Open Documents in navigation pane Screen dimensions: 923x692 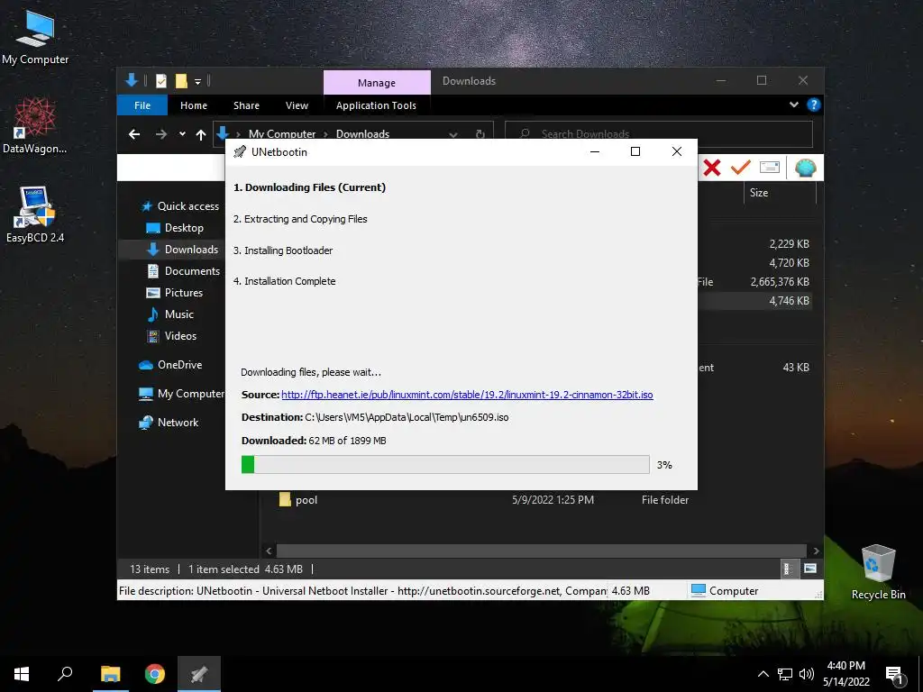pos(184,270)
